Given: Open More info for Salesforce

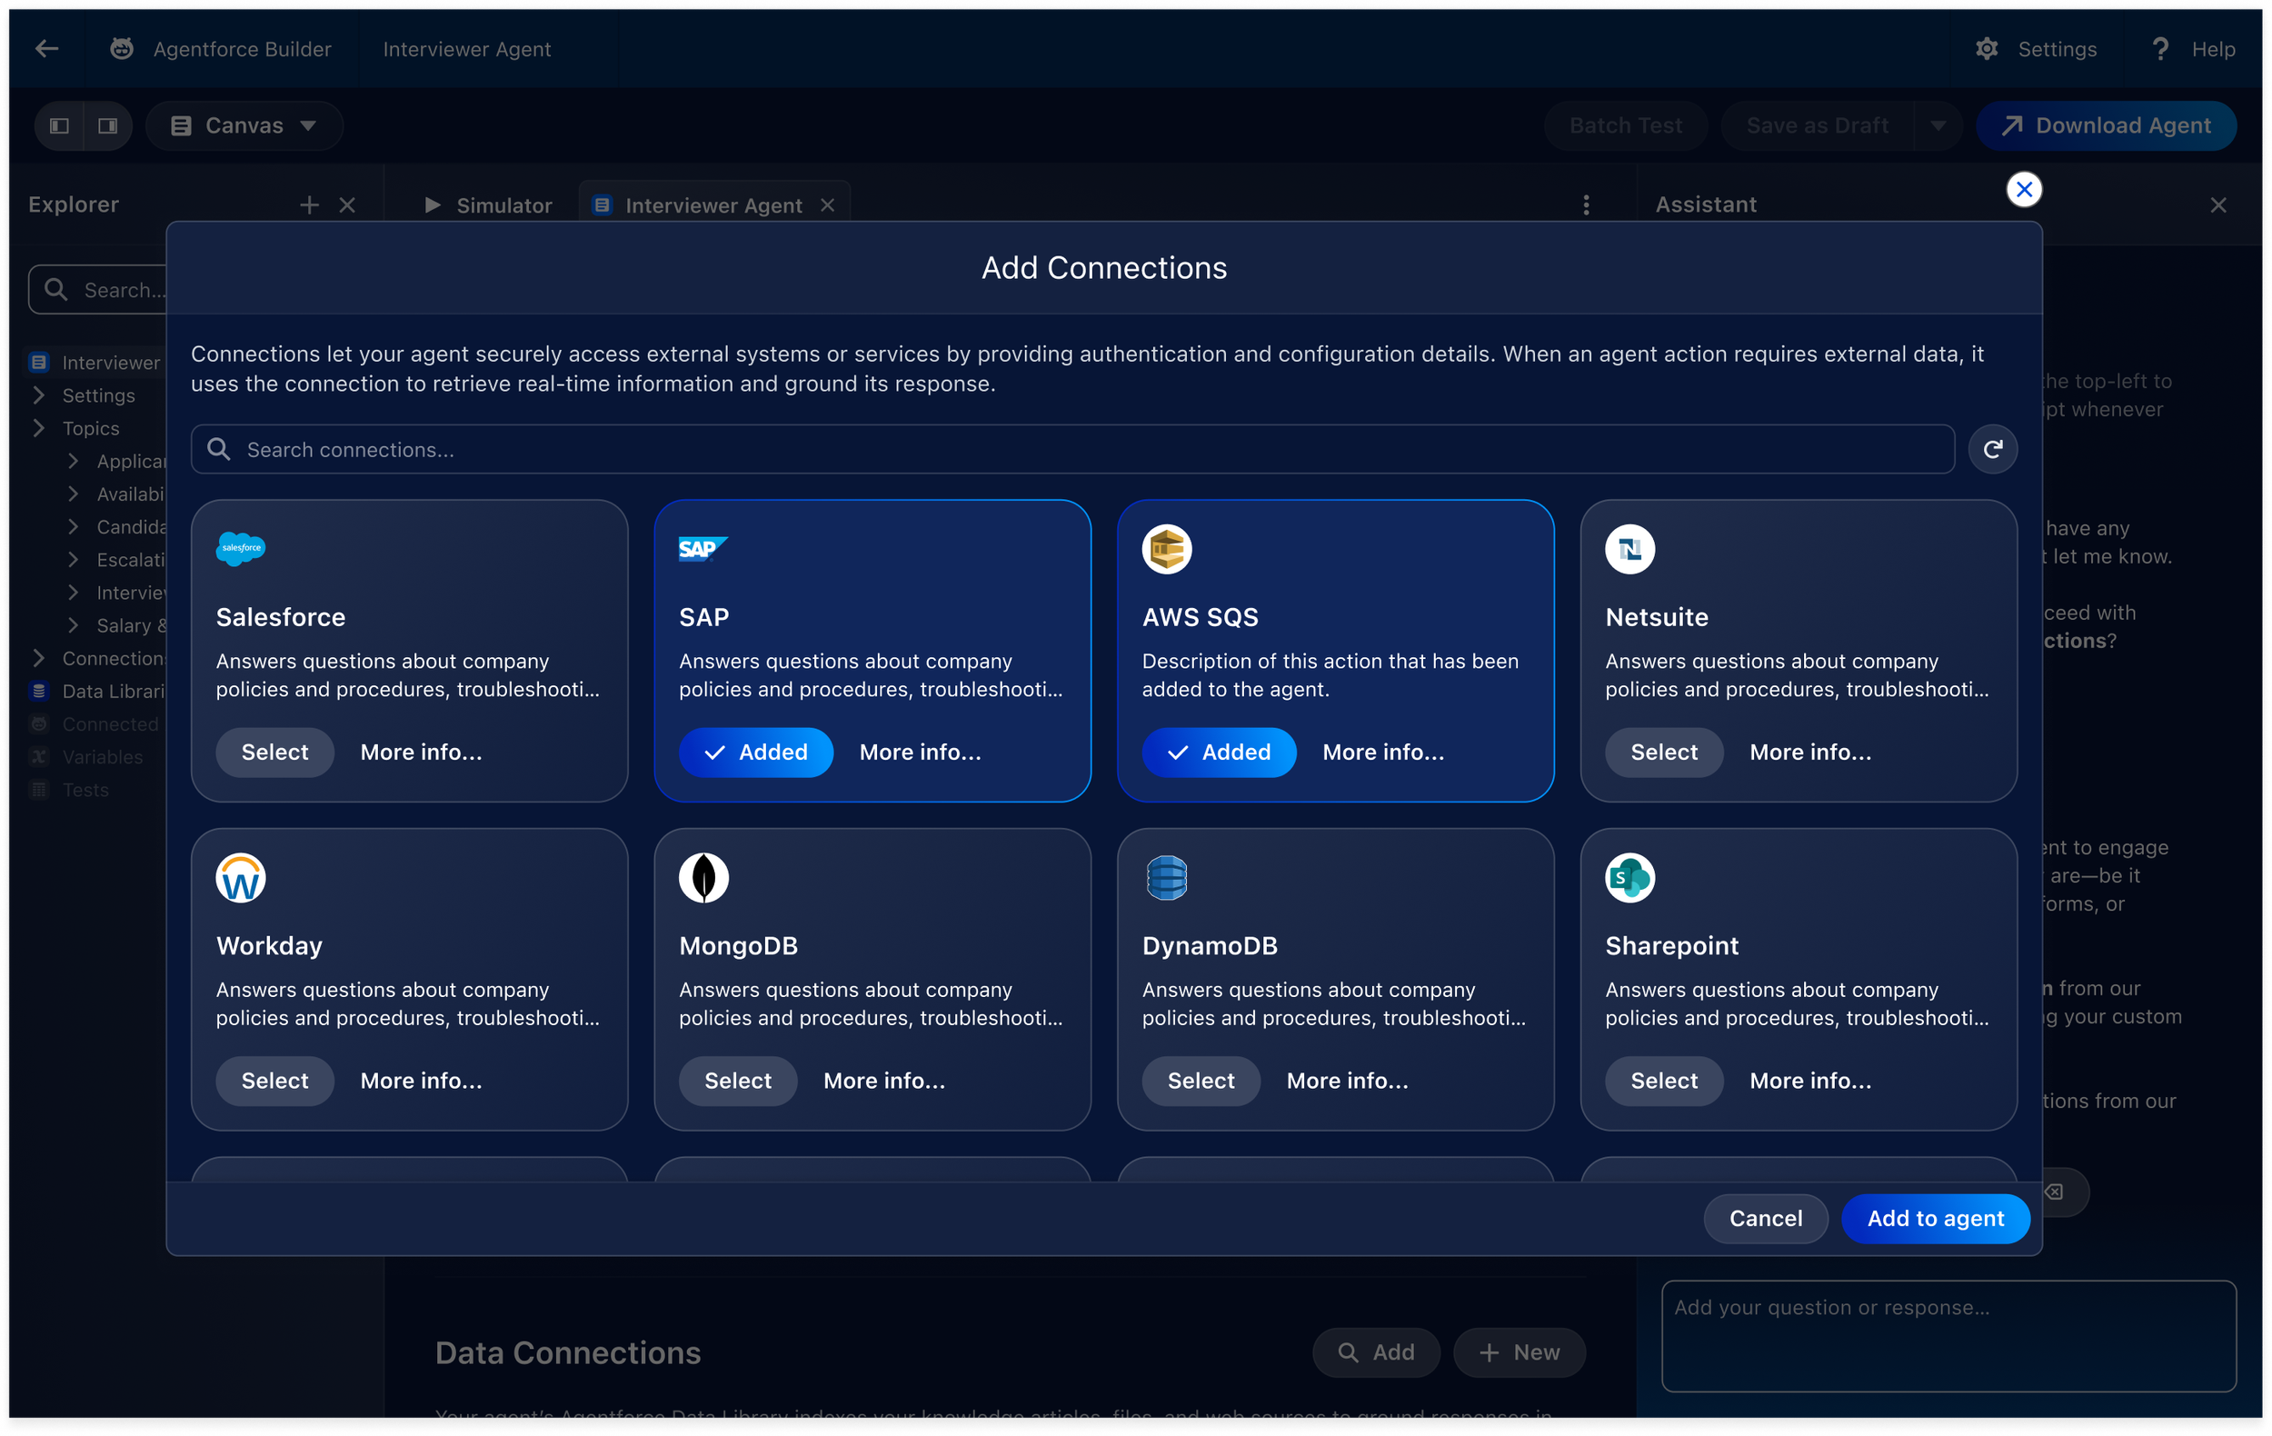Looking at the screenshot, I should tap(421, 752).
